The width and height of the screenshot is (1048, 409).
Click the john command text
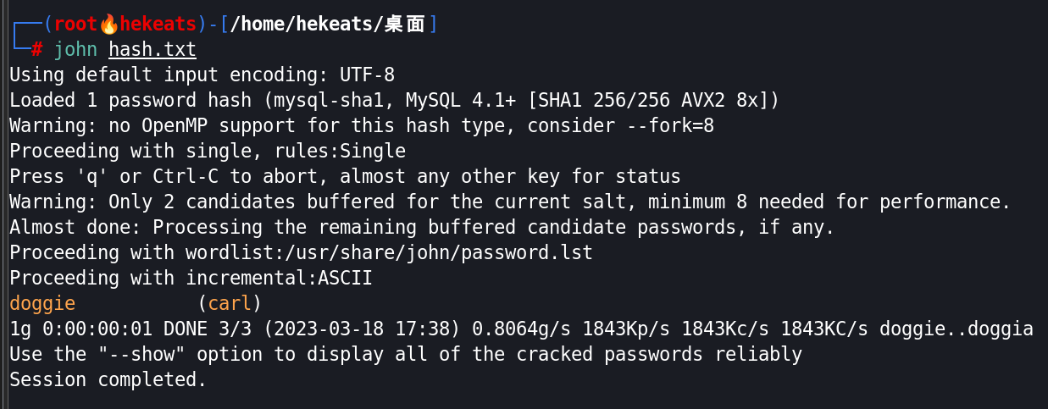(x=75, y=50)
